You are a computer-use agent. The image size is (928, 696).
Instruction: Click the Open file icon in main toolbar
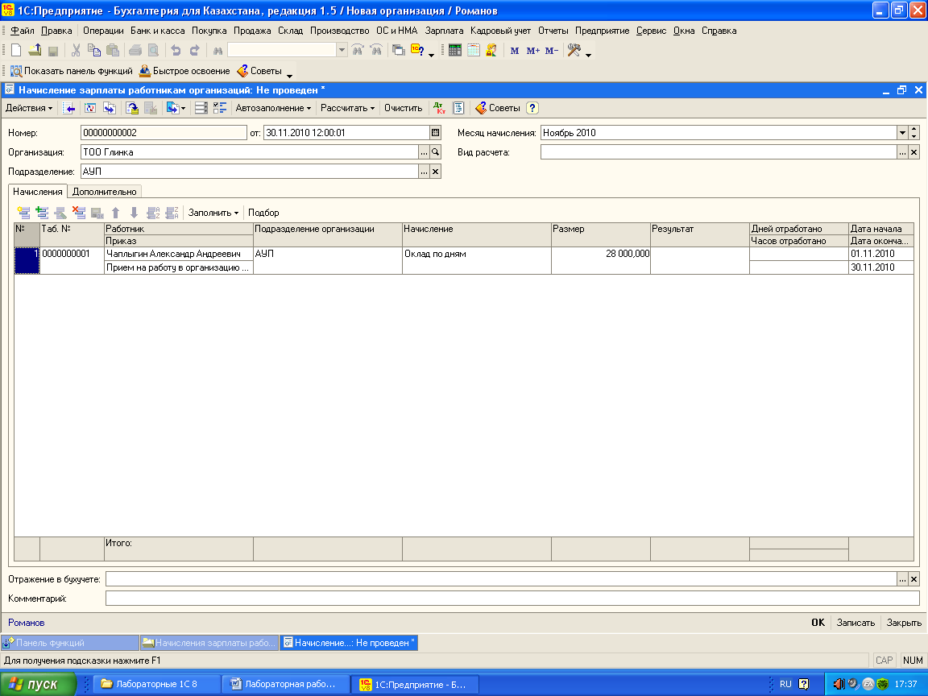(35, 51)
